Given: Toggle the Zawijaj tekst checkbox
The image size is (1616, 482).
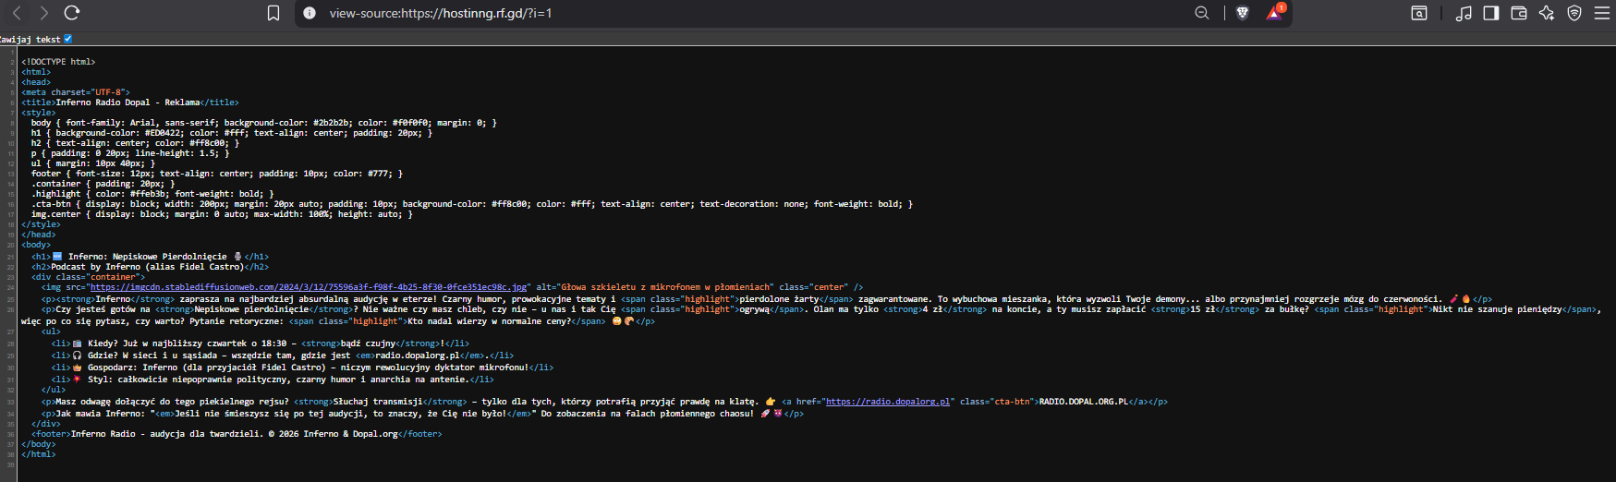Looking at the screenshot, I should tap(67, 39).
